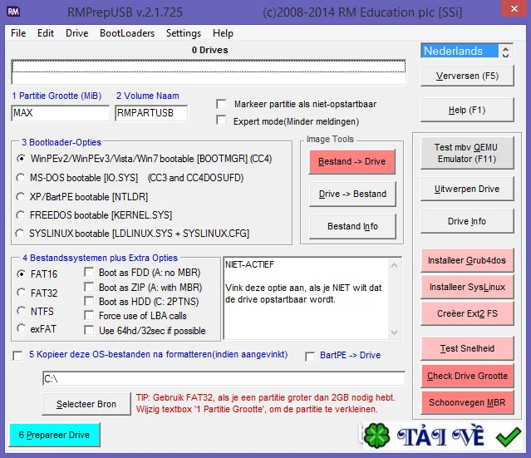Click the green checkmark icon
531x458 pixels.
pyautogui.click(x=509, y=437)
